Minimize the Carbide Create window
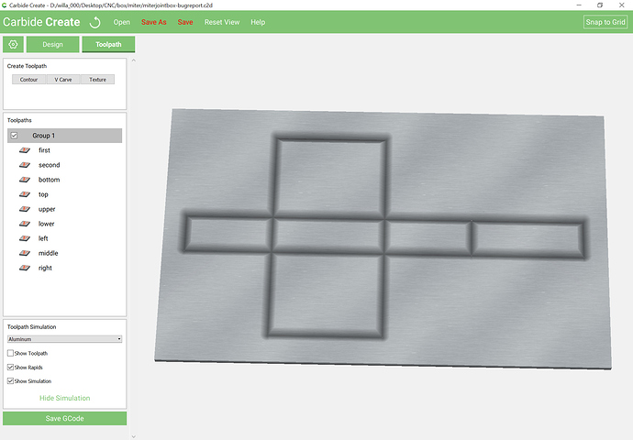The image size is (633, 440). (x=579, y=5)
